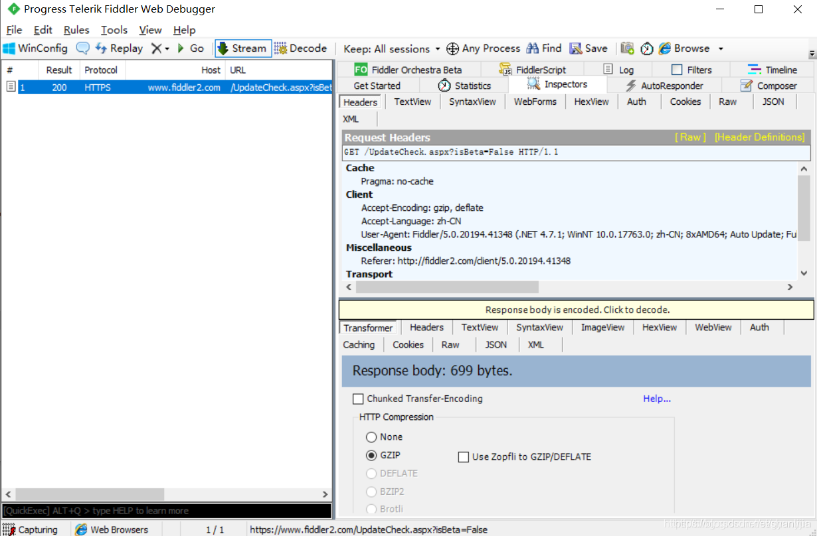Click the WinConfig Windows logo icon
This screenshot has height=536, width=817.
[9, 48]
